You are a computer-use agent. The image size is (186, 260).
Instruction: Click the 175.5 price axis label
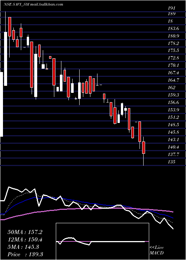pos(173,51)
